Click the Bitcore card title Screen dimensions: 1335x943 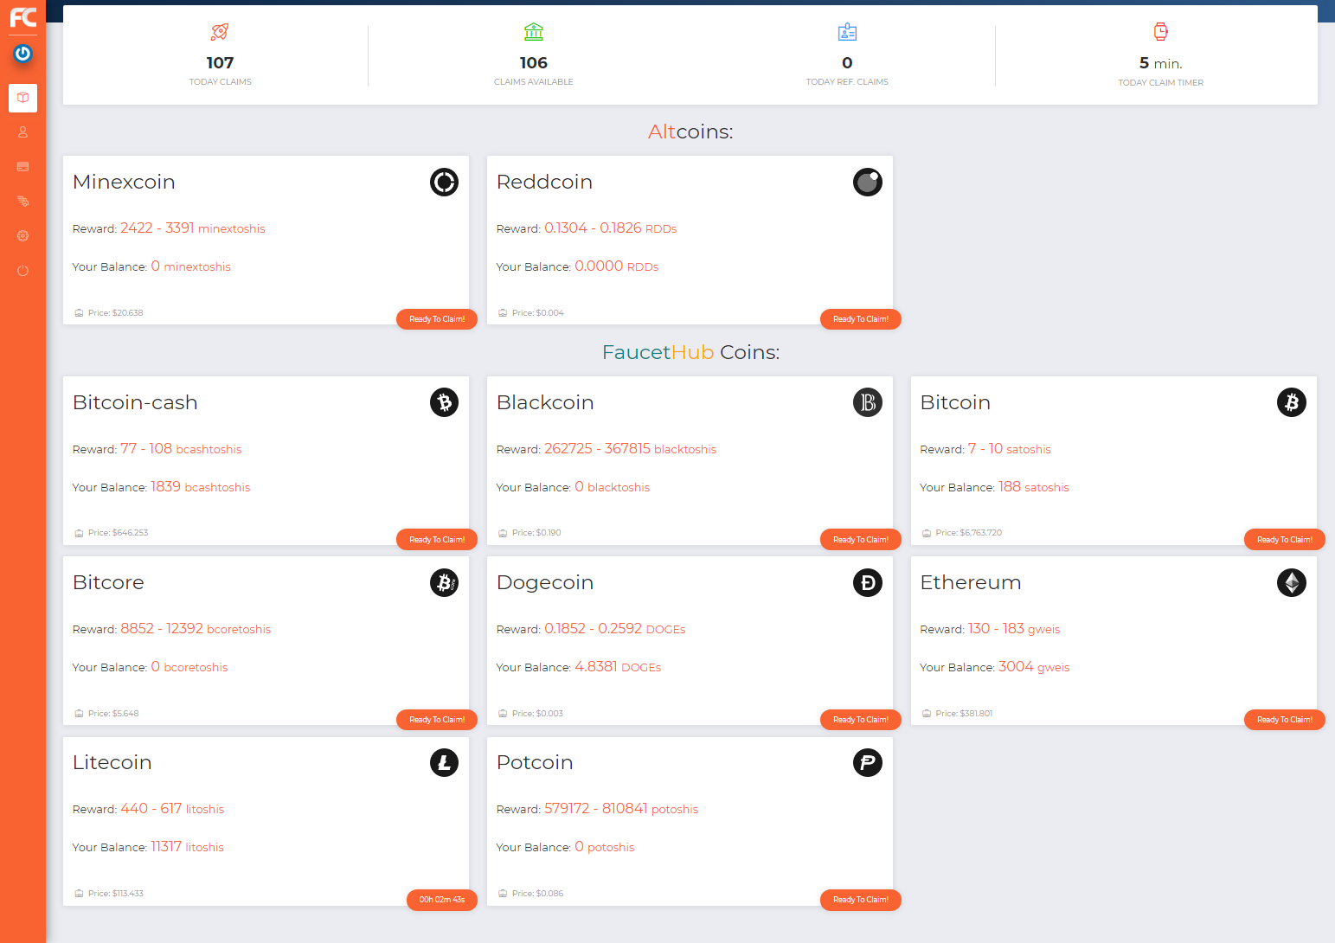click(x=108, y=582)
